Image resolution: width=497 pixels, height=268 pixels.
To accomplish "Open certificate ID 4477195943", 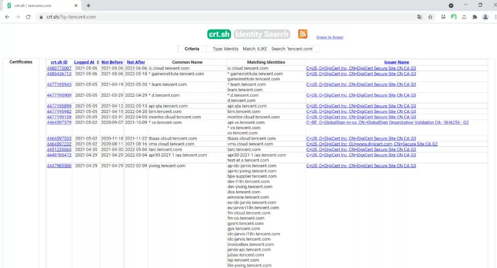I will (59, 84).
